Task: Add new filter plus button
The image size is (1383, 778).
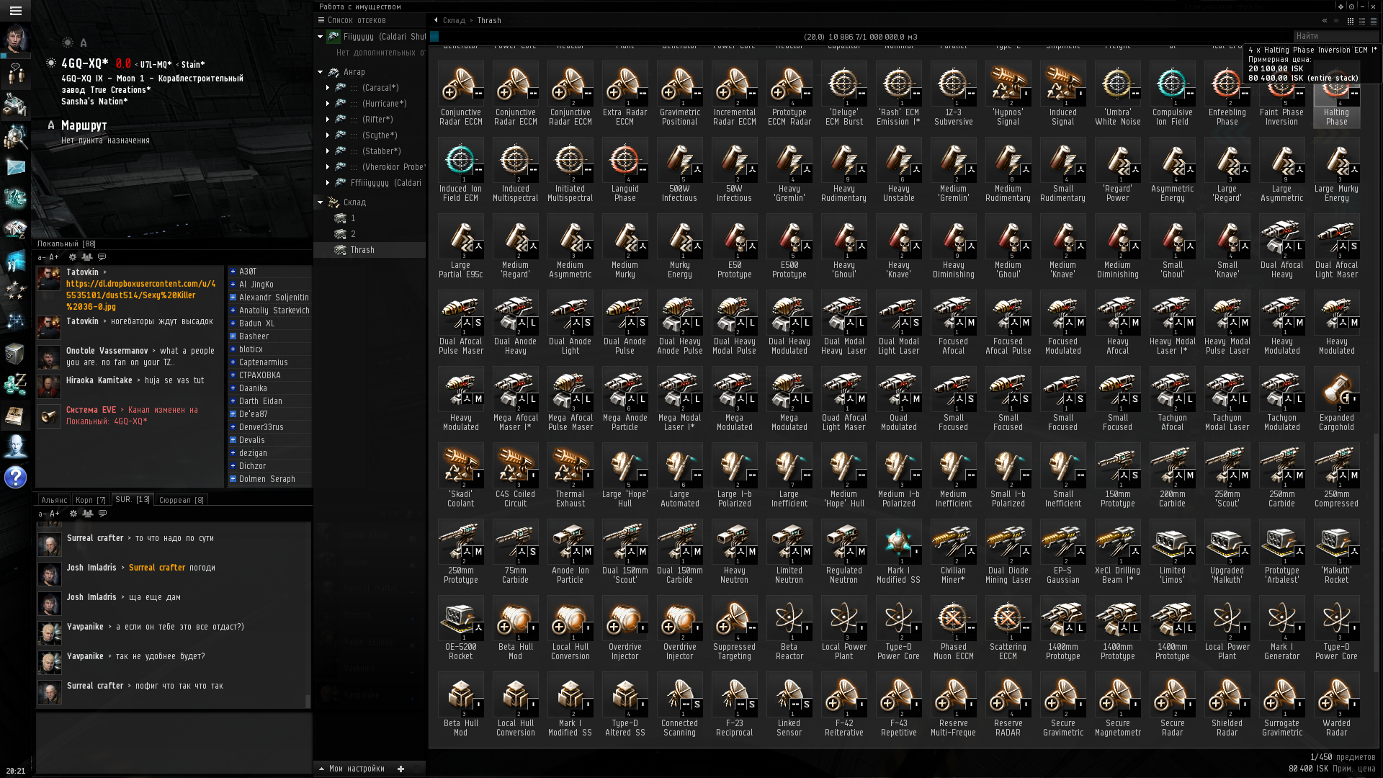Action: coord(401,769)
